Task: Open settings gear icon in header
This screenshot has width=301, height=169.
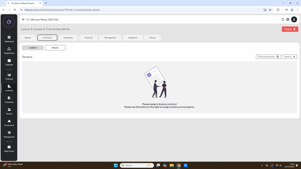Action: click(x=288, y=19)
